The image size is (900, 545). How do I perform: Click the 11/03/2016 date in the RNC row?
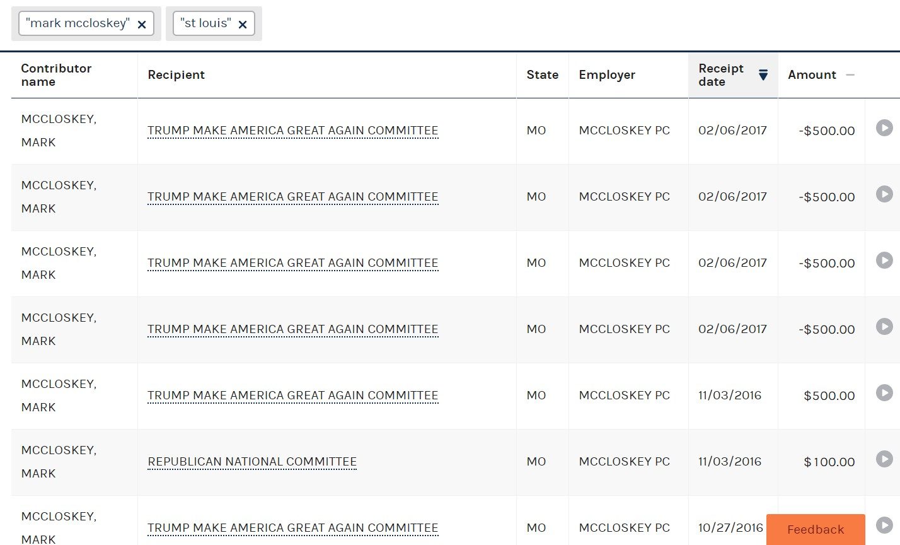click(730, 462)
